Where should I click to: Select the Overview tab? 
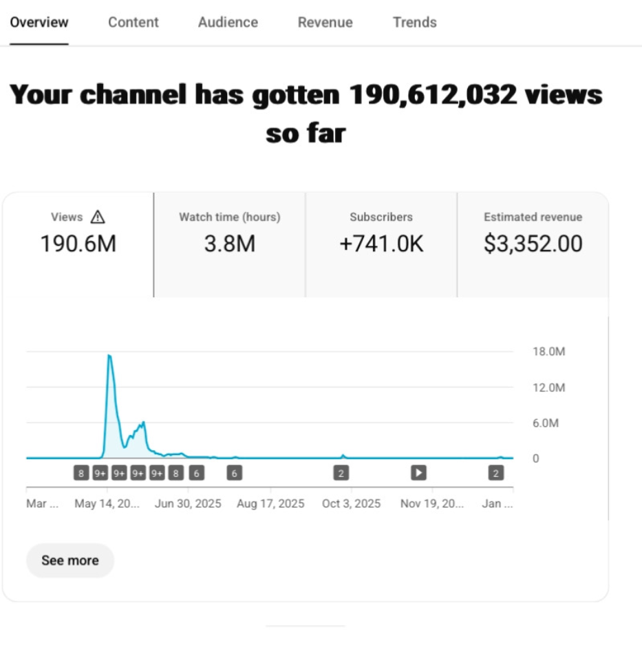point(39,22)
